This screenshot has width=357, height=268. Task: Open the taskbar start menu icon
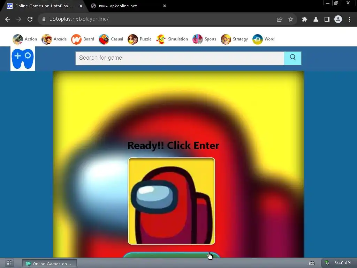(9, 263)
